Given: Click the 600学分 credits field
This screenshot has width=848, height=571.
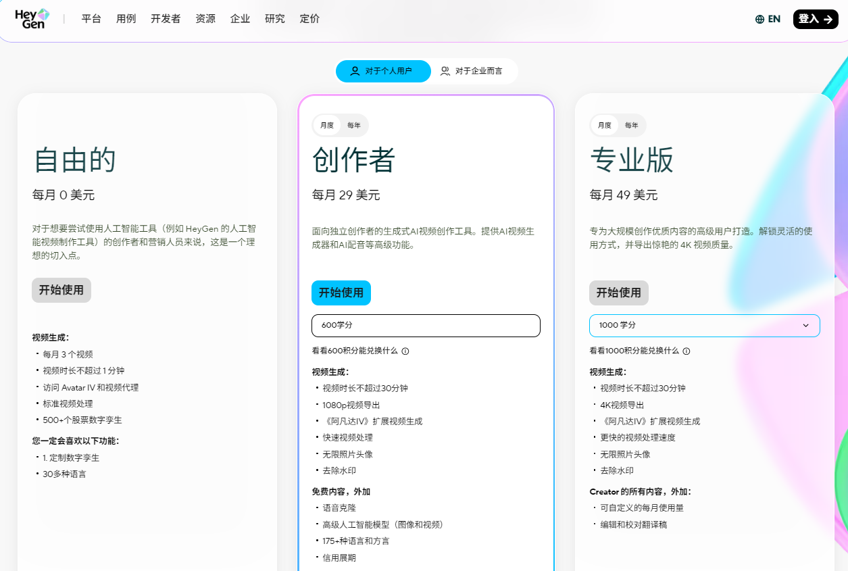Looking at the screenshot, I should click(x=426, y=325).
